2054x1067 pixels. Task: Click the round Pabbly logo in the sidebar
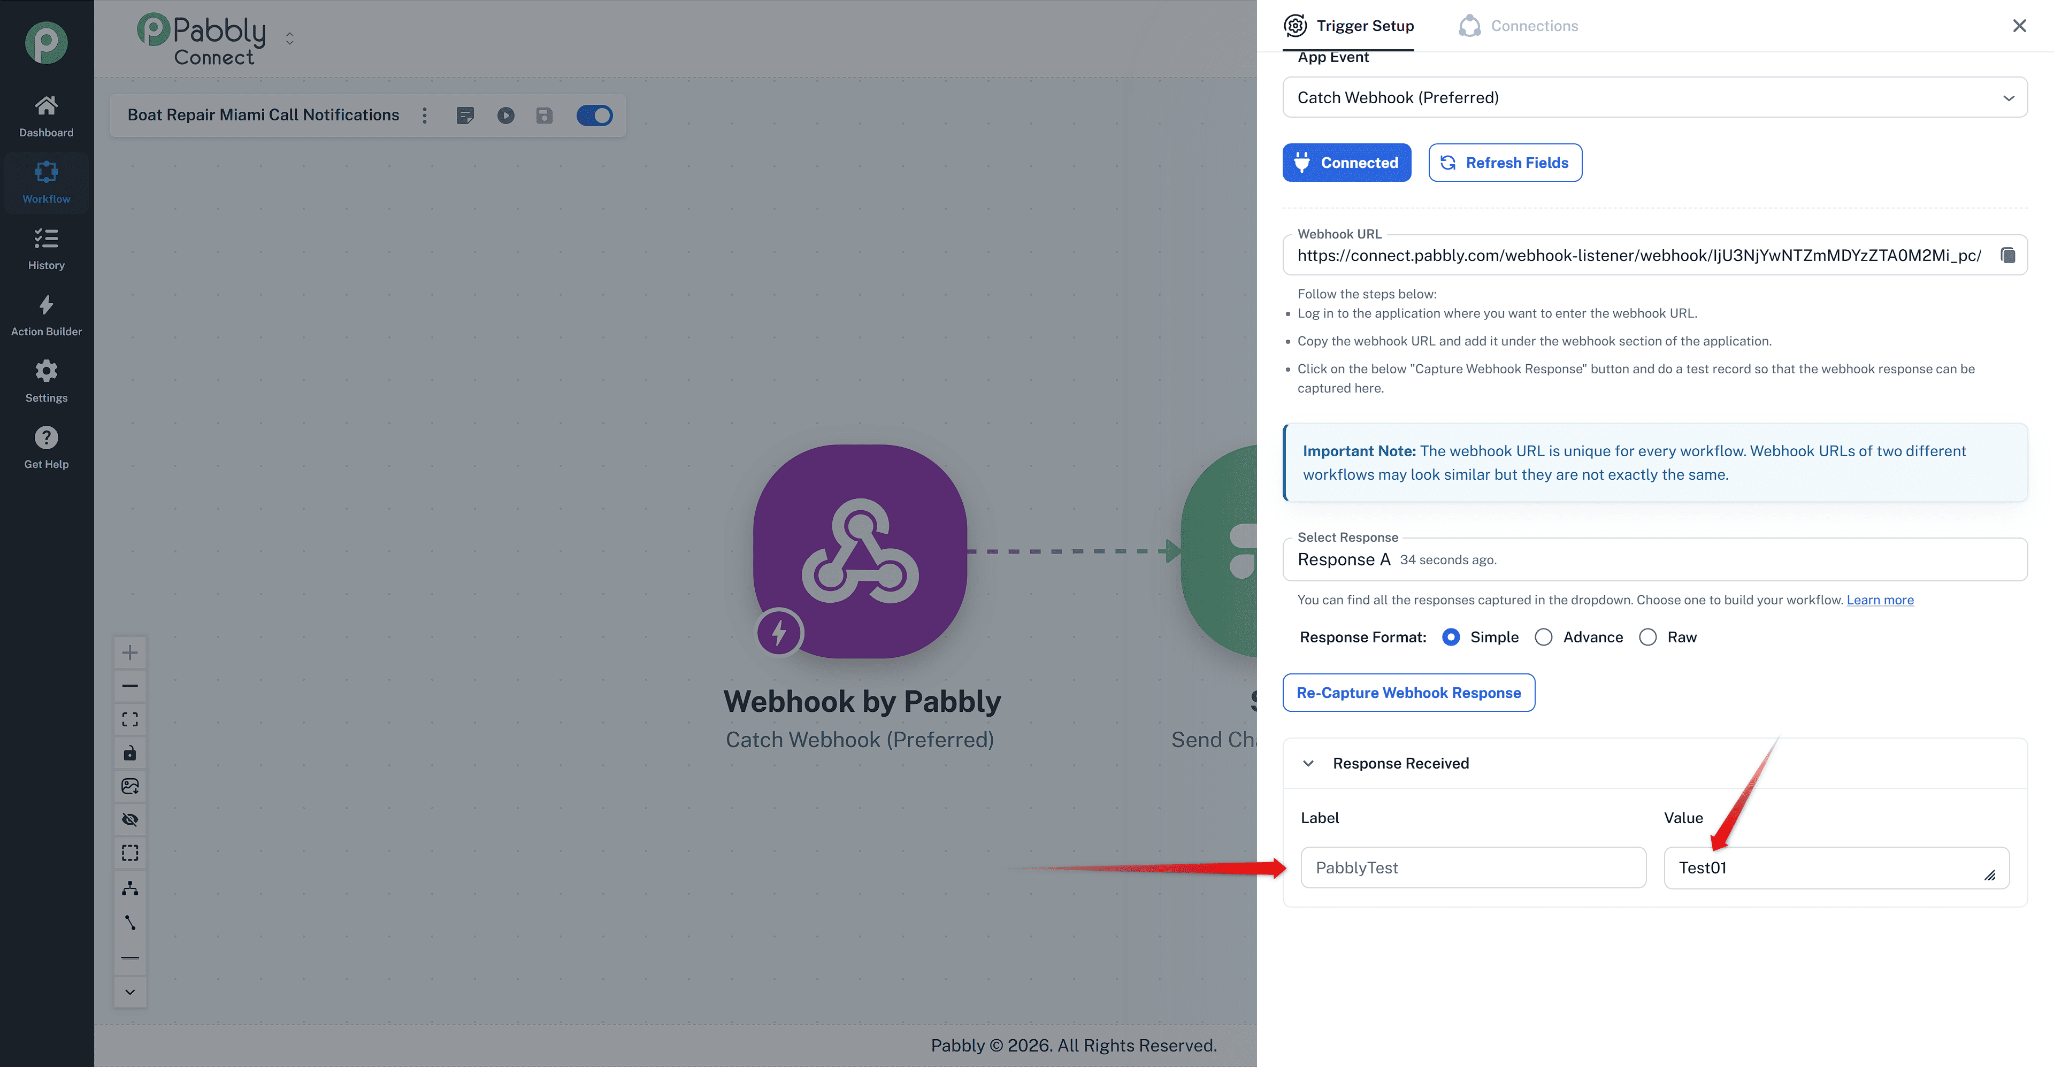click(46, 42)
